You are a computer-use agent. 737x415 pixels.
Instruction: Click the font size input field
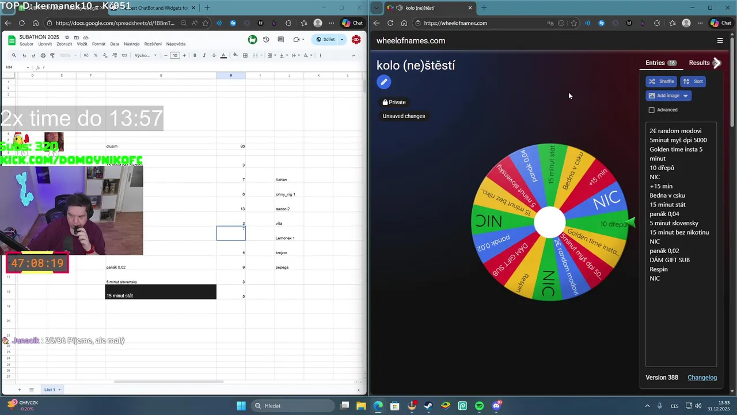pyautogui.click(x=175, y=55)
